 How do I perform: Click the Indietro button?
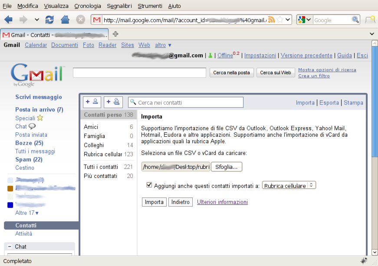pos(181,202)
